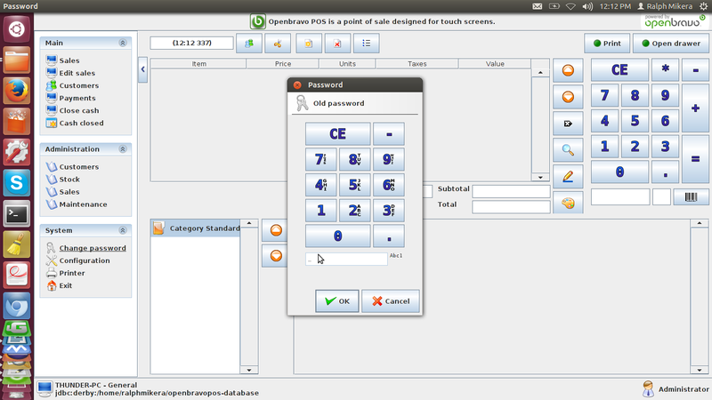
Task: Click the Total value field
Action: (511, 207)
